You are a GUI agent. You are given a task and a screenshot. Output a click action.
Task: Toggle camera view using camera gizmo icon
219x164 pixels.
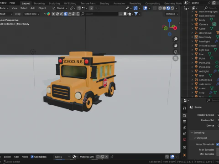coord(176,52)
